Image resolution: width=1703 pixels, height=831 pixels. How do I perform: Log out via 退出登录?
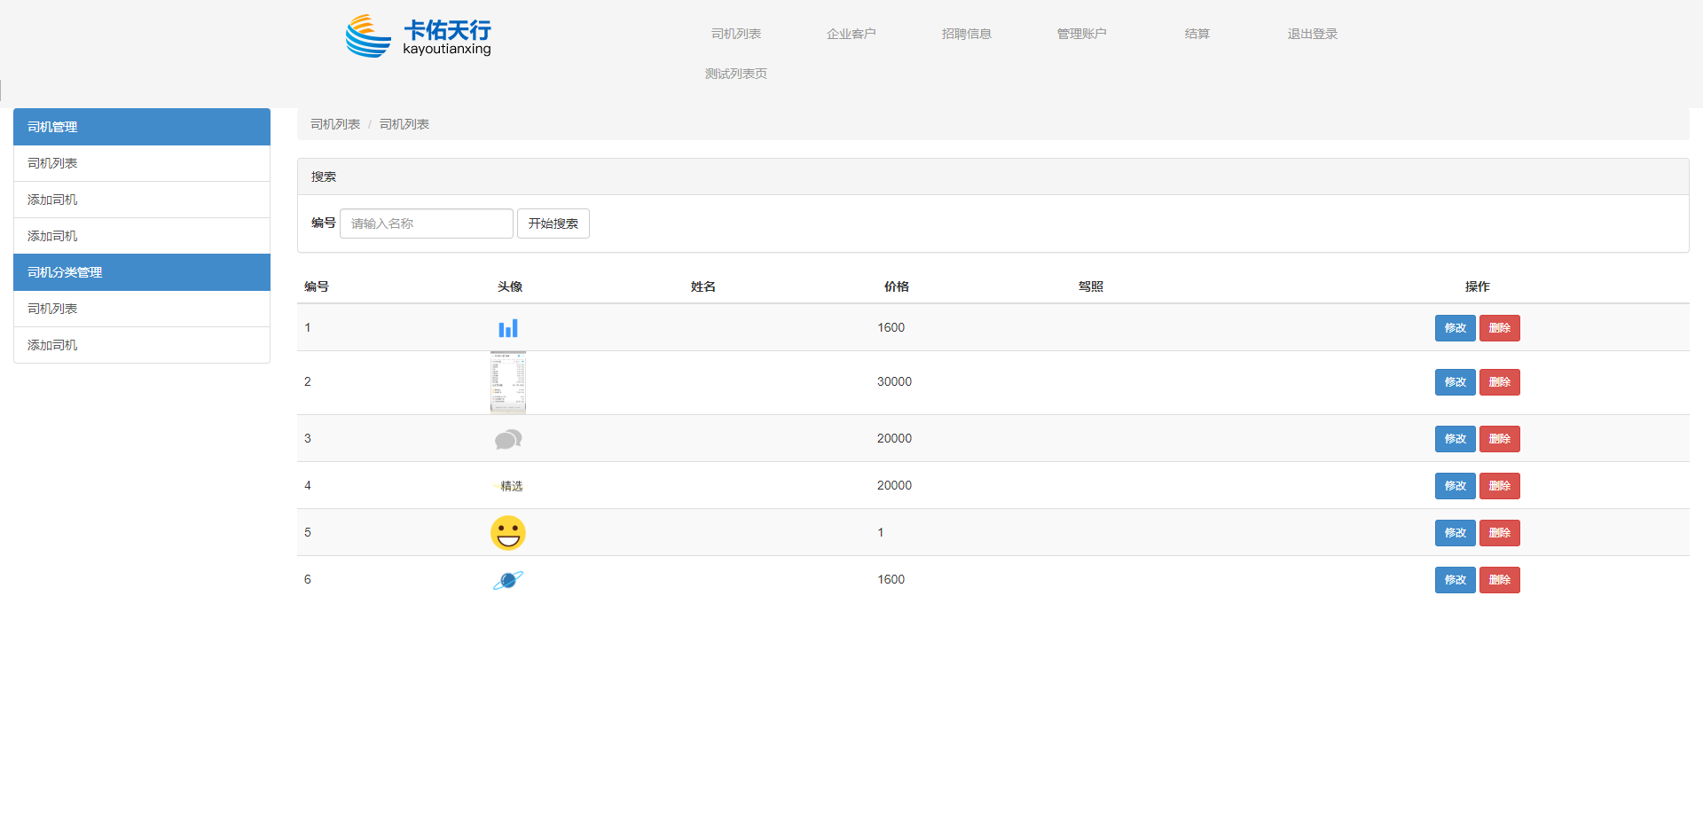[1312, 34]
